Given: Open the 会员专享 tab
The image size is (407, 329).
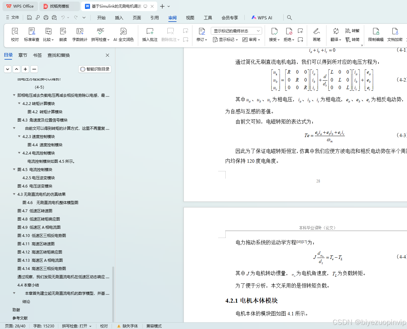Looking at the screenshot, I should (x=230, y=18).
